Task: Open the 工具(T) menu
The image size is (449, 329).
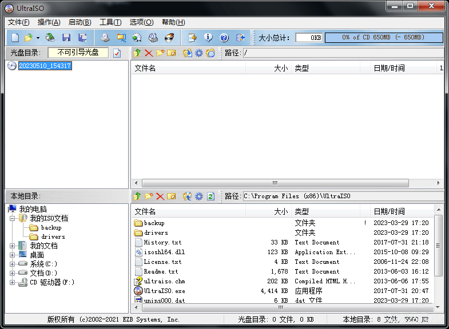Action: pos(110,22)
